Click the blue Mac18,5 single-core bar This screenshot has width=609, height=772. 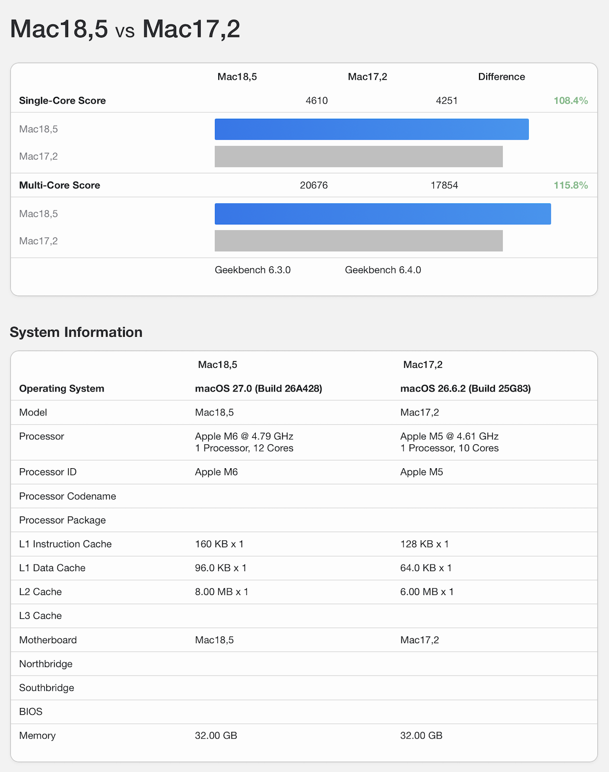point(371,129)
